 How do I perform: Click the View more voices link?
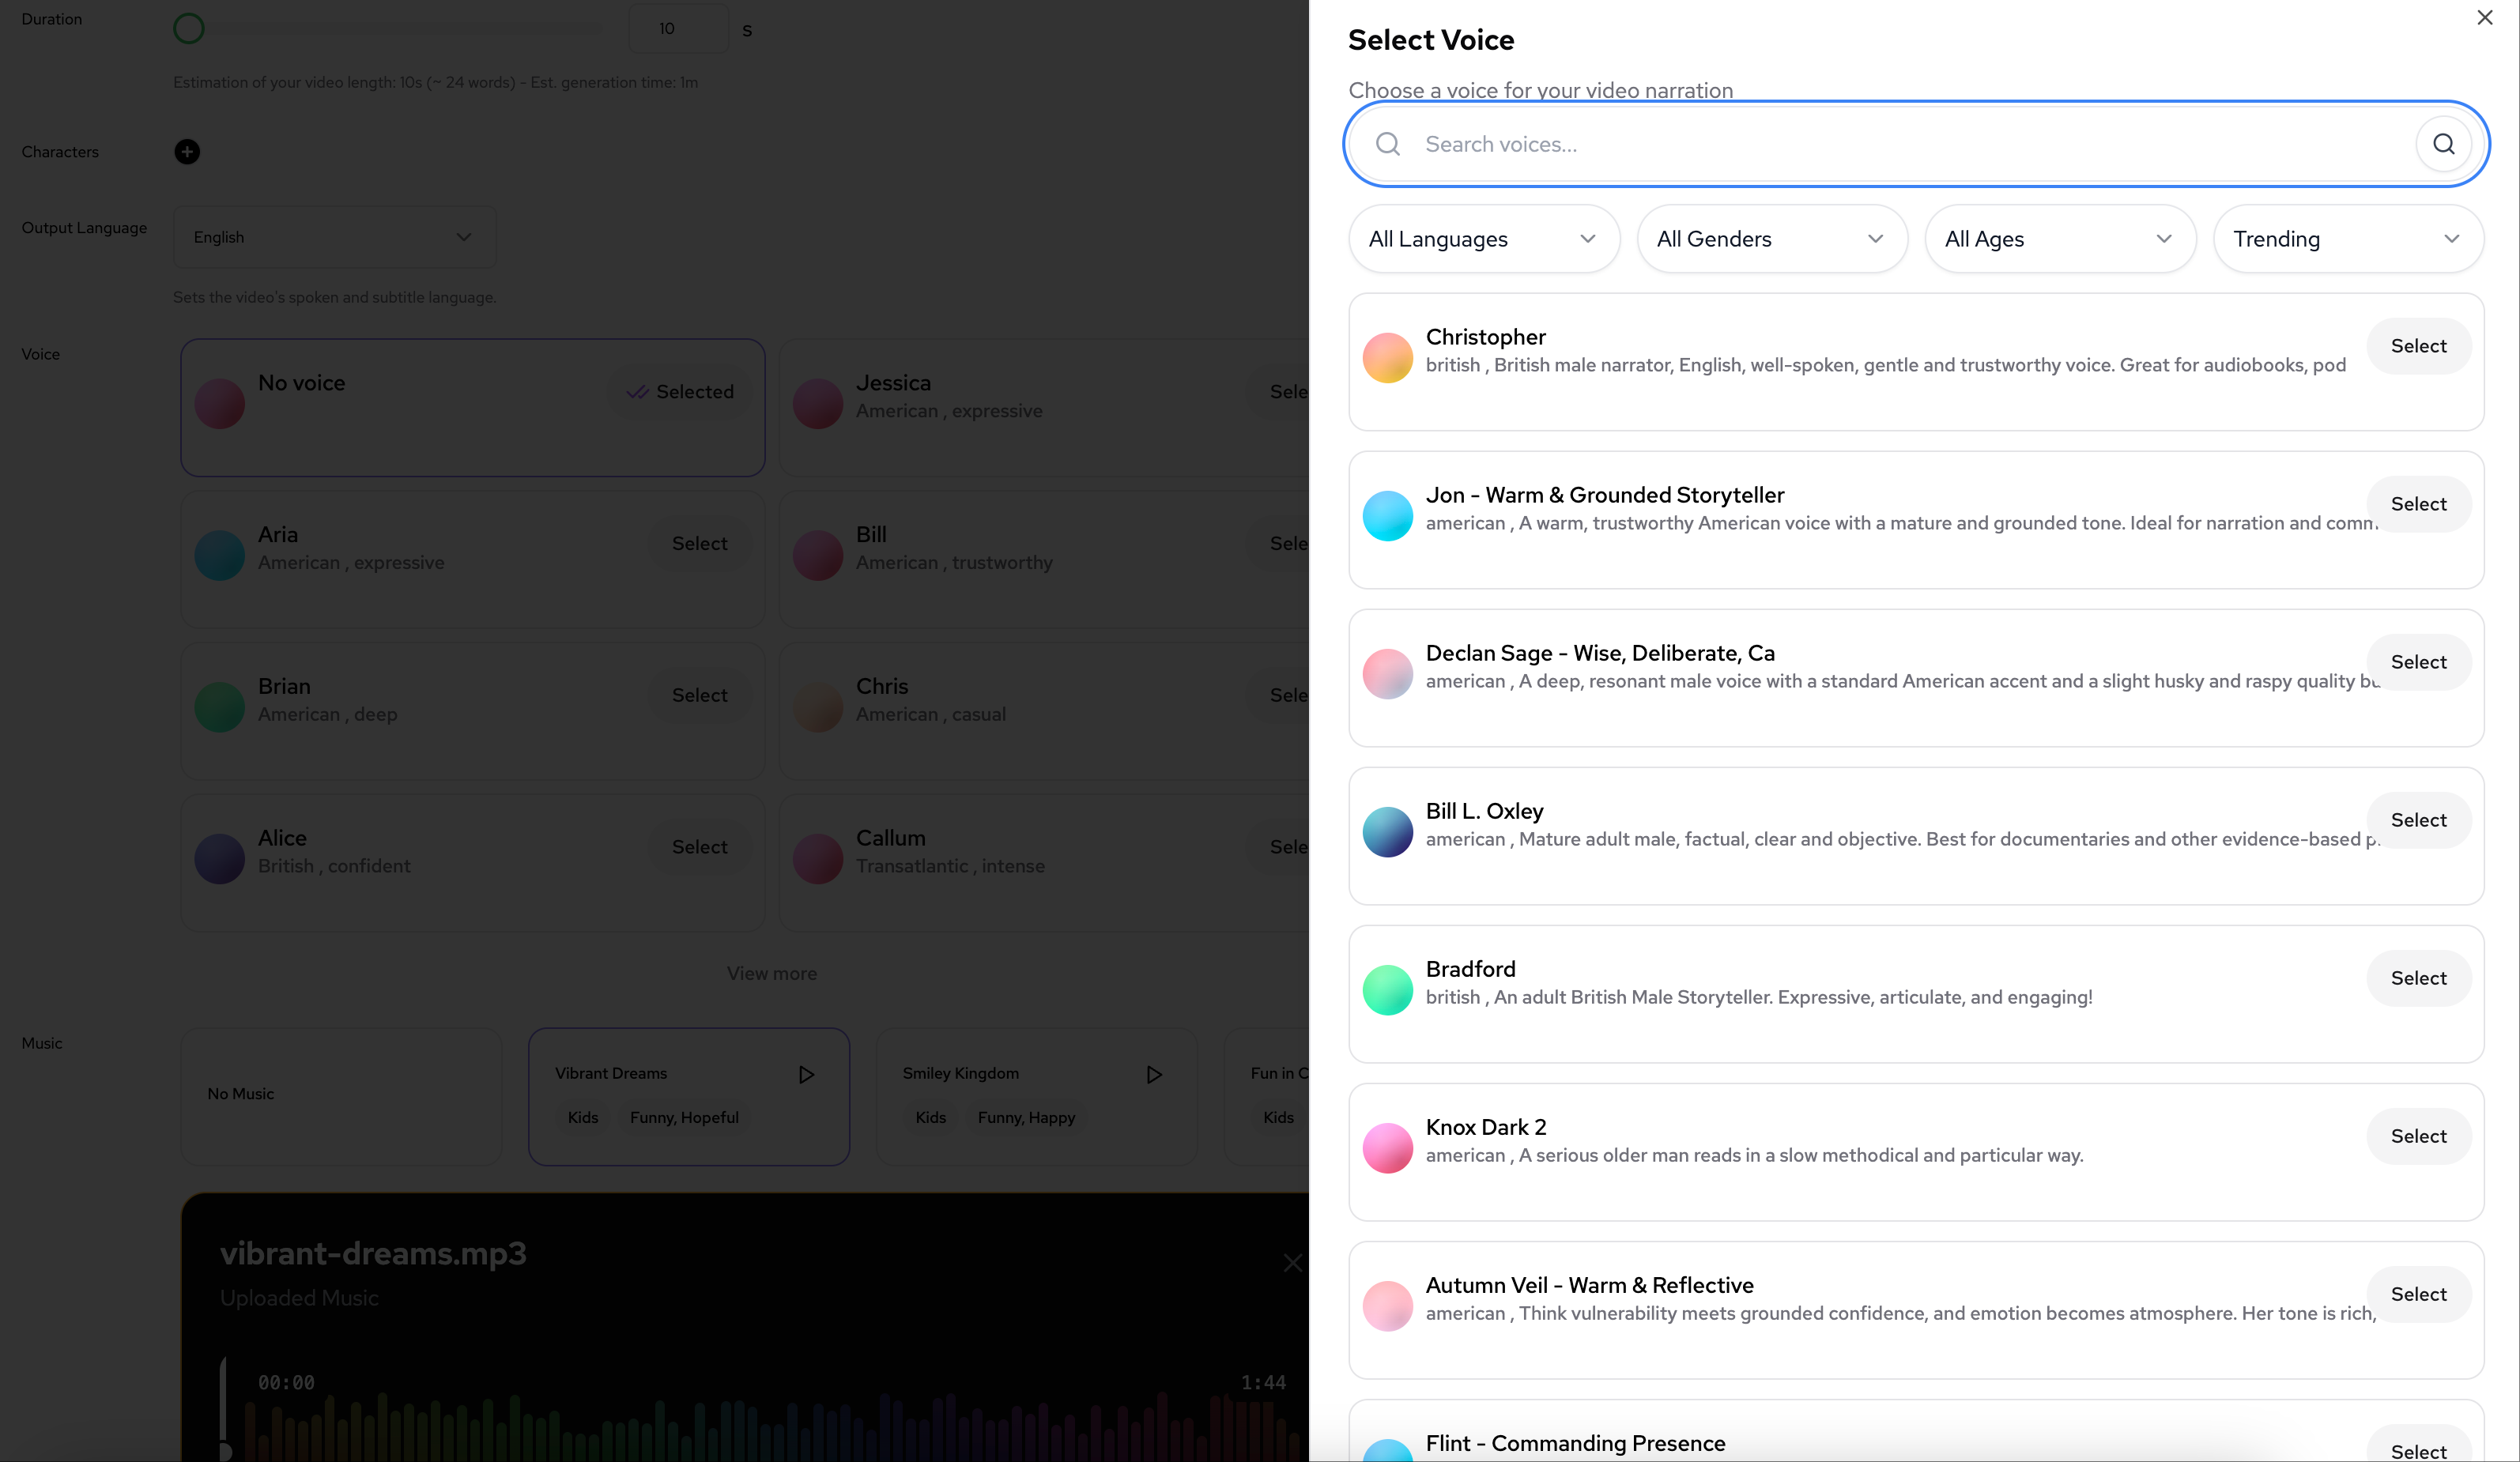click(771, 974)
